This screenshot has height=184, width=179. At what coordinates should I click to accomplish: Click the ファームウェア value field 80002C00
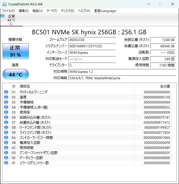pyautogui.click(x=92, y=40)
